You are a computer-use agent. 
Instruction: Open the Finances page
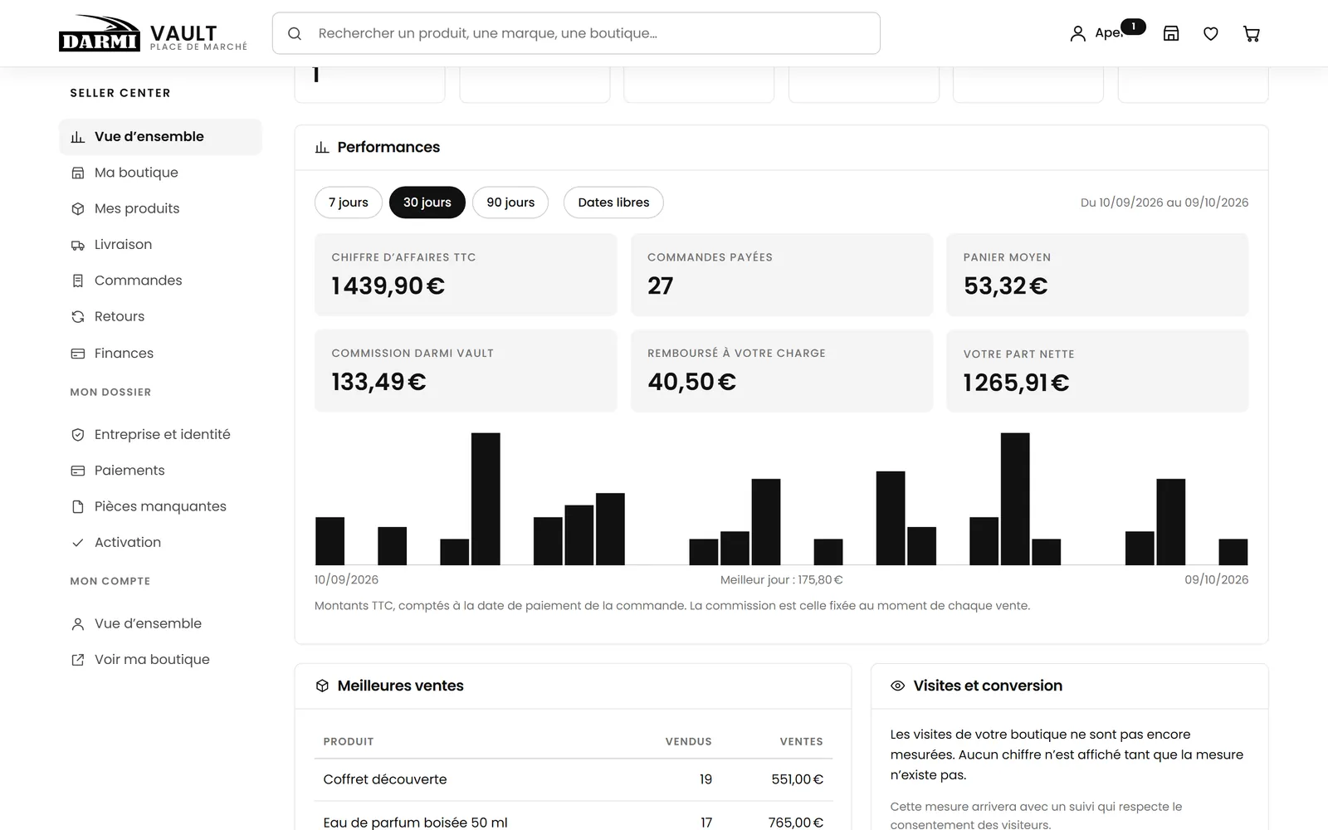pyautogui.click(x=160, y=354)
